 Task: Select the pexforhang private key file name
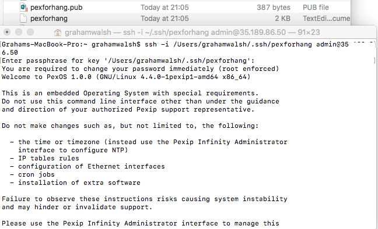[x=48, y=19]
